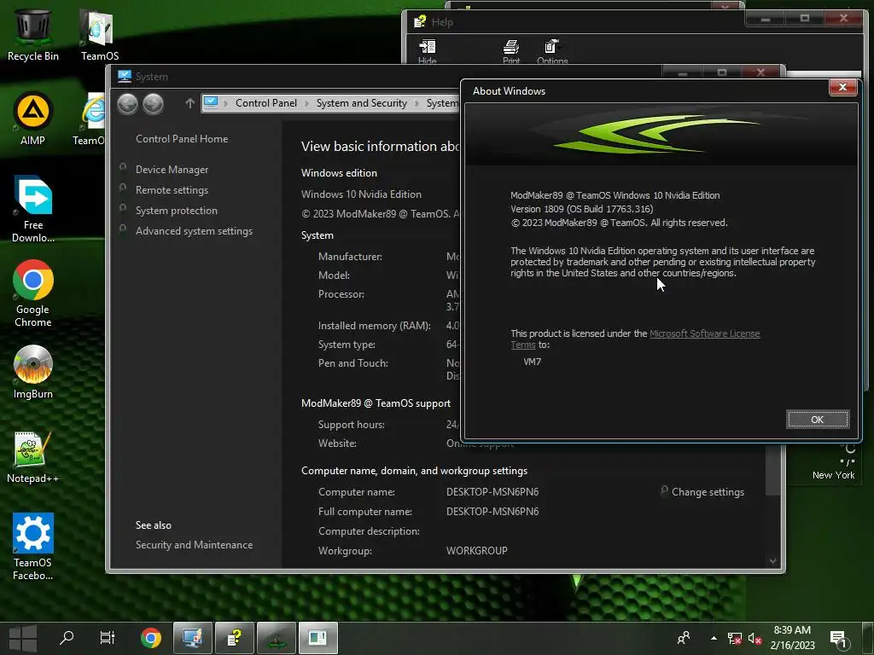The width and height of the screenshot is (874, 655).
Task: Click the clock showing 8:39 AM
Action: click(792, 638)
